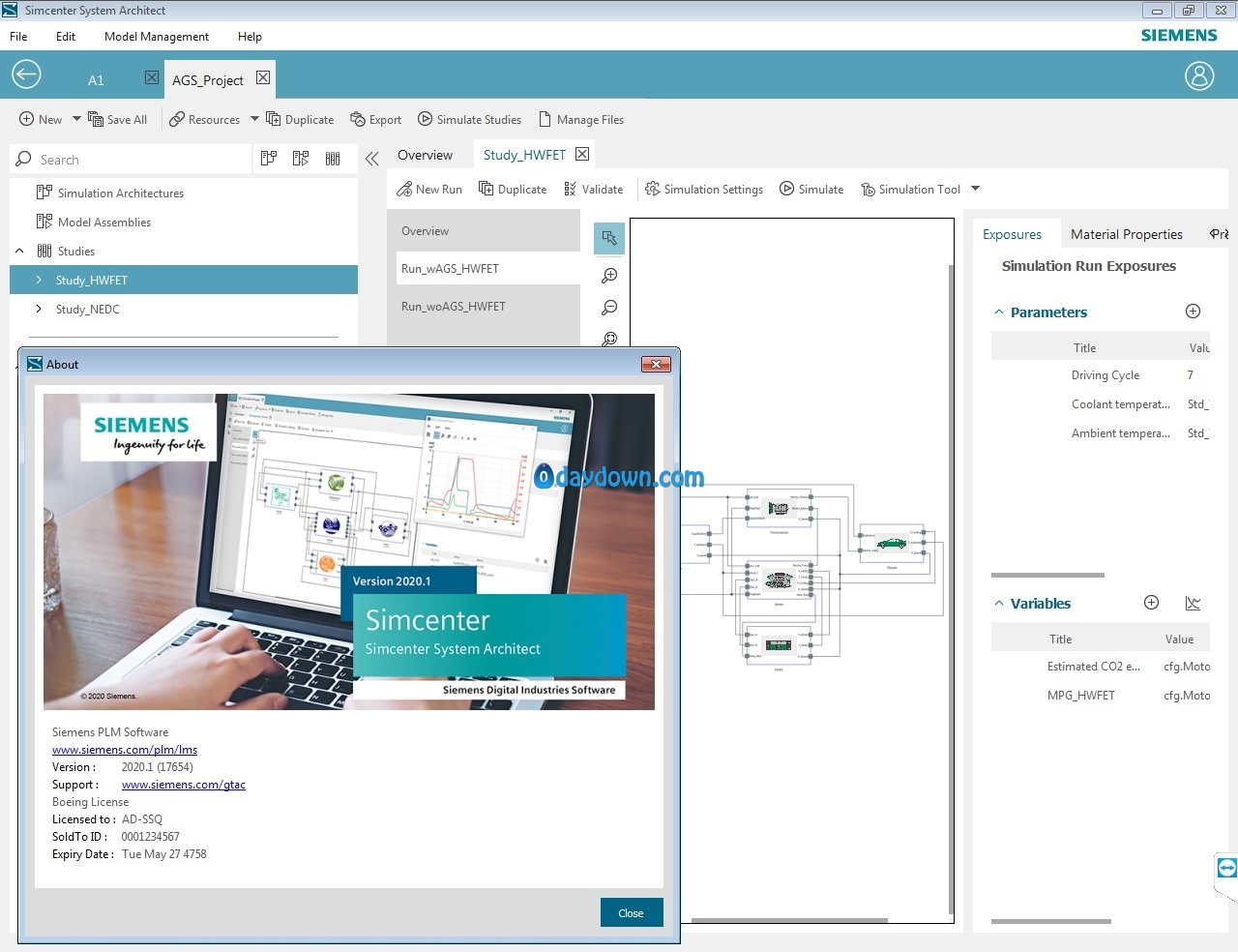Click Duplicate in the study toolbar

coord(513,189)
